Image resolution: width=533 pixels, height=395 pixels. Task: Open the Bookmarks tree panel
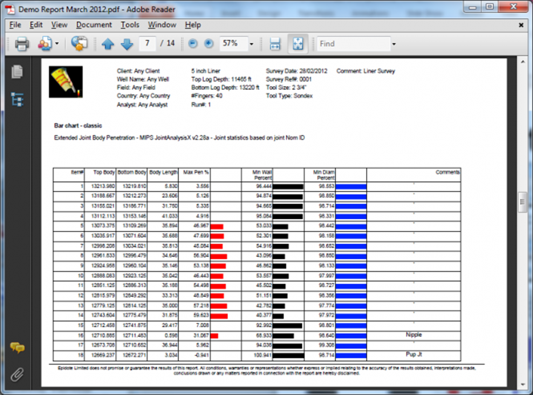point(17,99)
